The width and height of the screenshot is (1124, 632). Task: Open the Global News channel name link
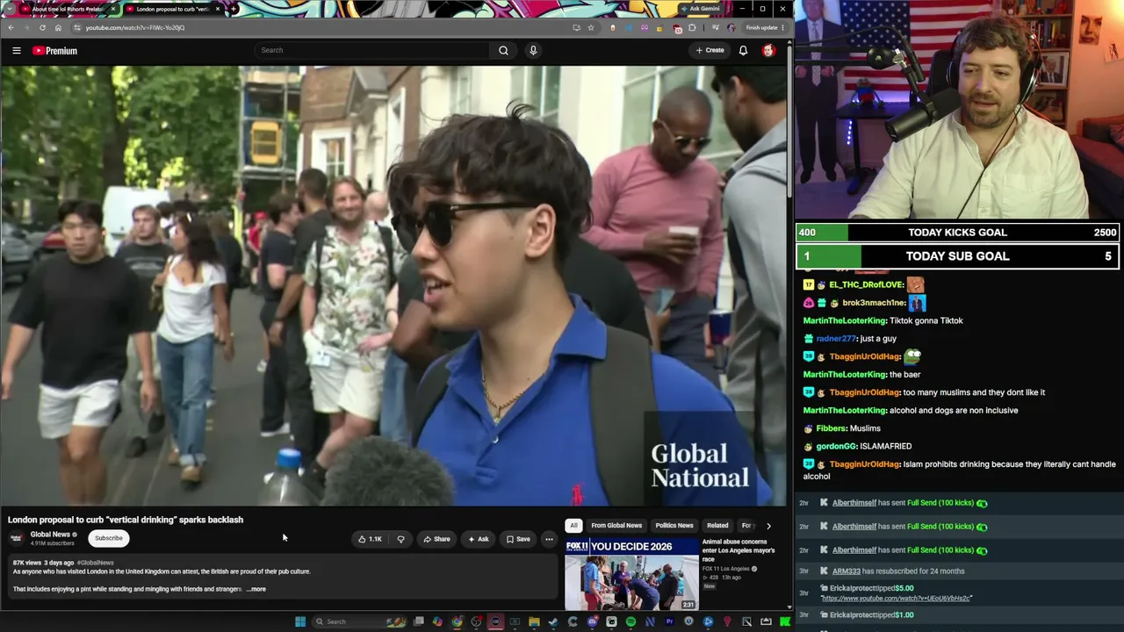pos(50,535)
